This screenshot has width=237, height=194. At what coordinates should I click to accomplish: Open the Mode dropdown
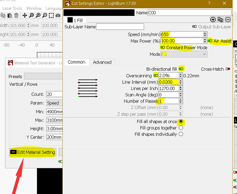184,54
